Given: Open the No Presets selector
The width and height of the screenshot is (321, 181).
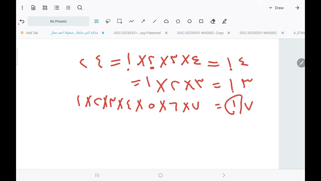Looking at the screenshot, I should point(58,21).
